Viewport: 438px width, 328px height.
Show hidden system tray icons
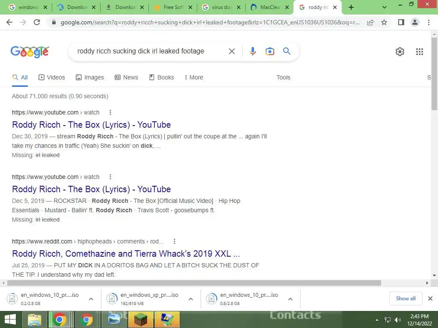(377, 320)
